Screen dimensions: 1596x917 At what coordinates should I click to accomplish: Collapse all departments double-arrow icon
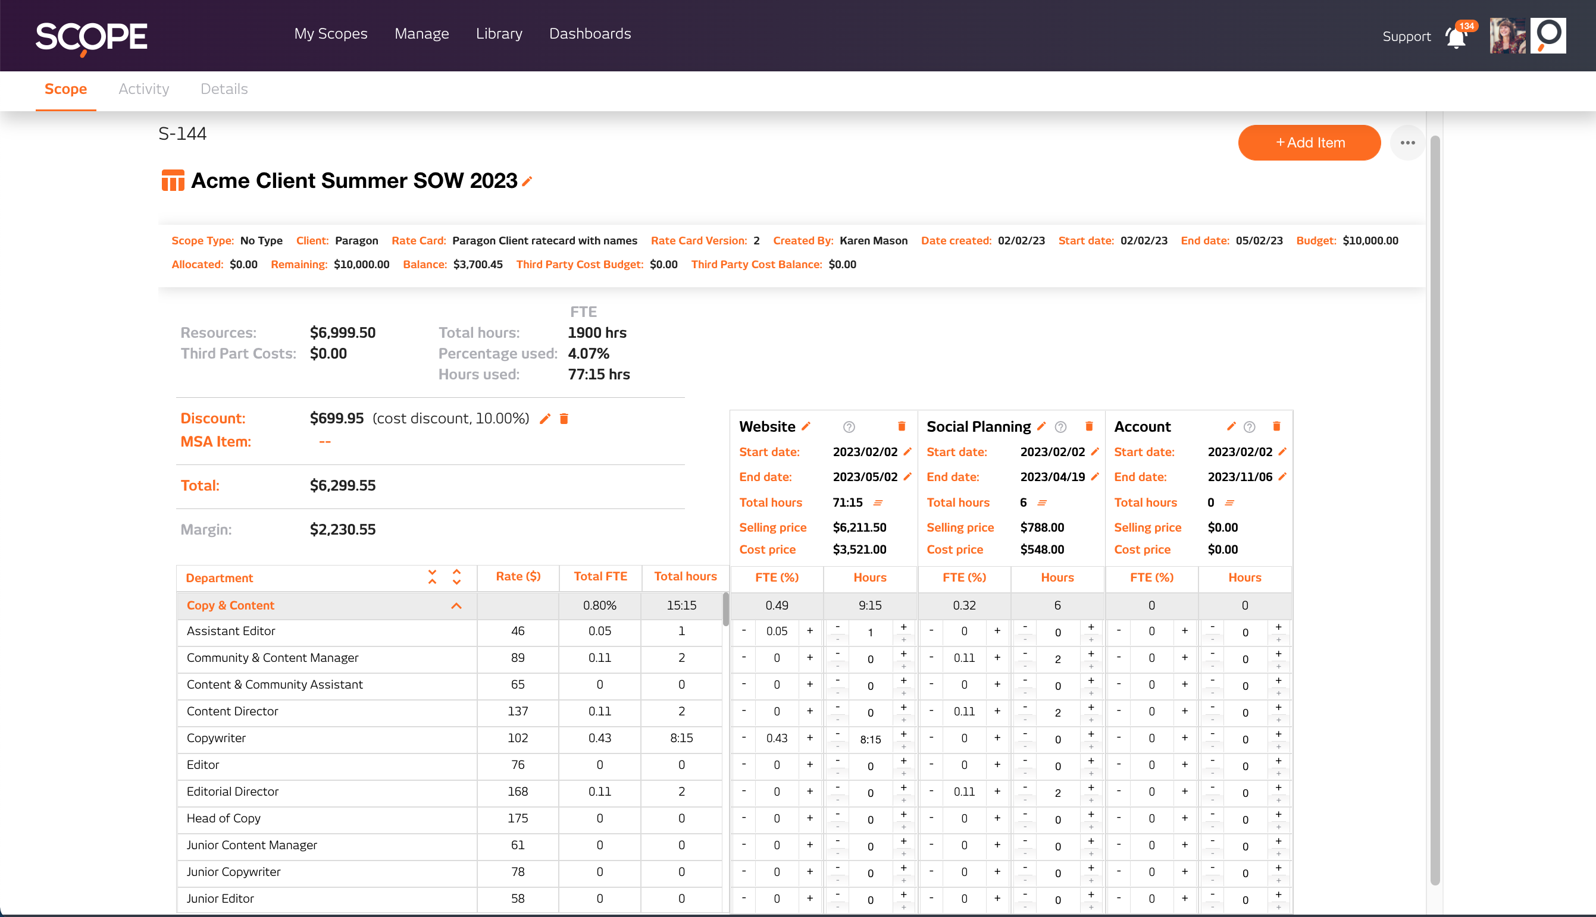coord(432,577)
